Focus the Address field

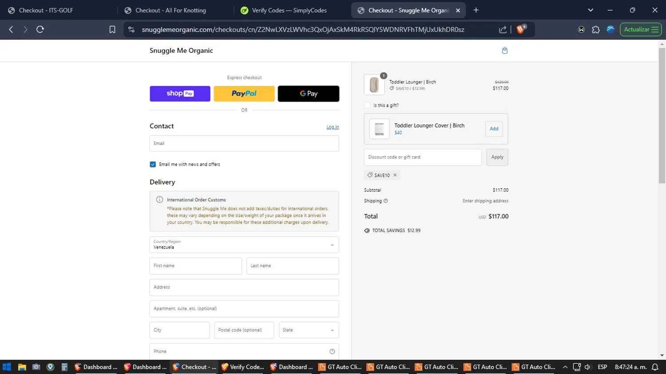tap(244, 287)
